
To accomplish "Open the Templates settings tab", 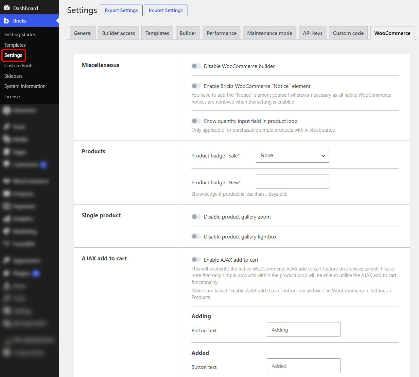I will pyautogui.click(x=157, y=33).
